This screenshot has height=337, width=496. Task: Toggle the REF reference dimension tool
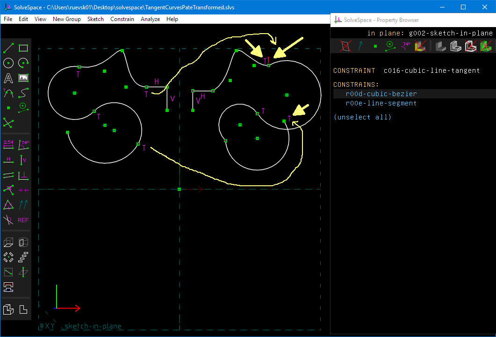coord(23,220)
